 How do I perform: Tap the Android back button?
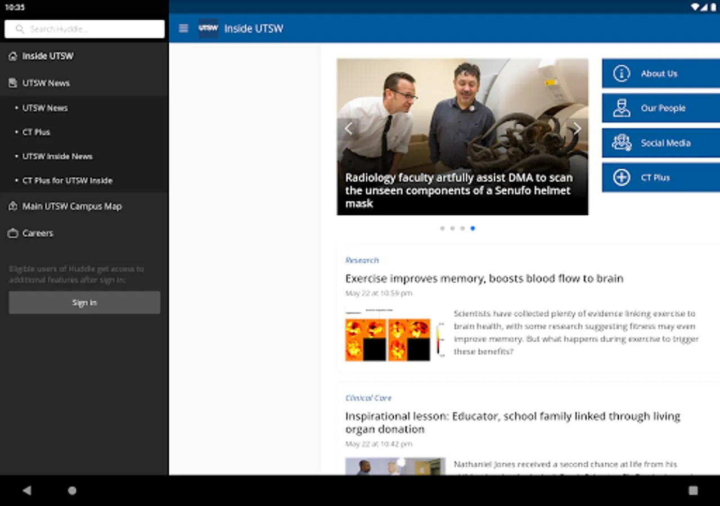coord(26,491)
